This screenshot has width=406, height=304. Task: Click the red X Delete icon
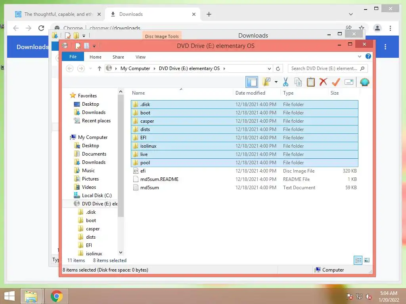point(323,82)
